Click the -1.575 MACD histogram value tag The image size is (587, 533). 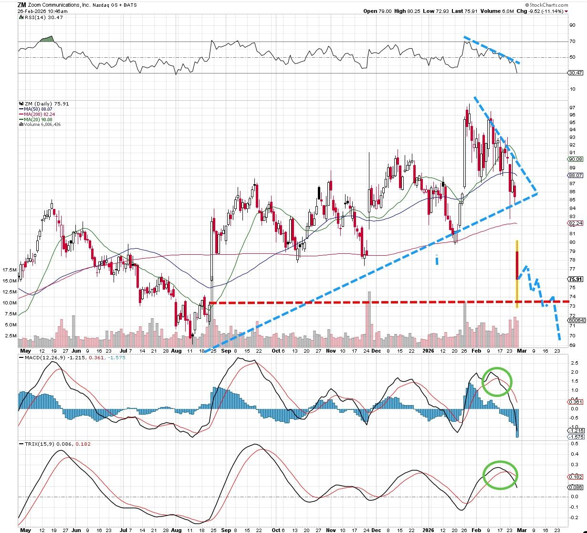tap(575, 437)
